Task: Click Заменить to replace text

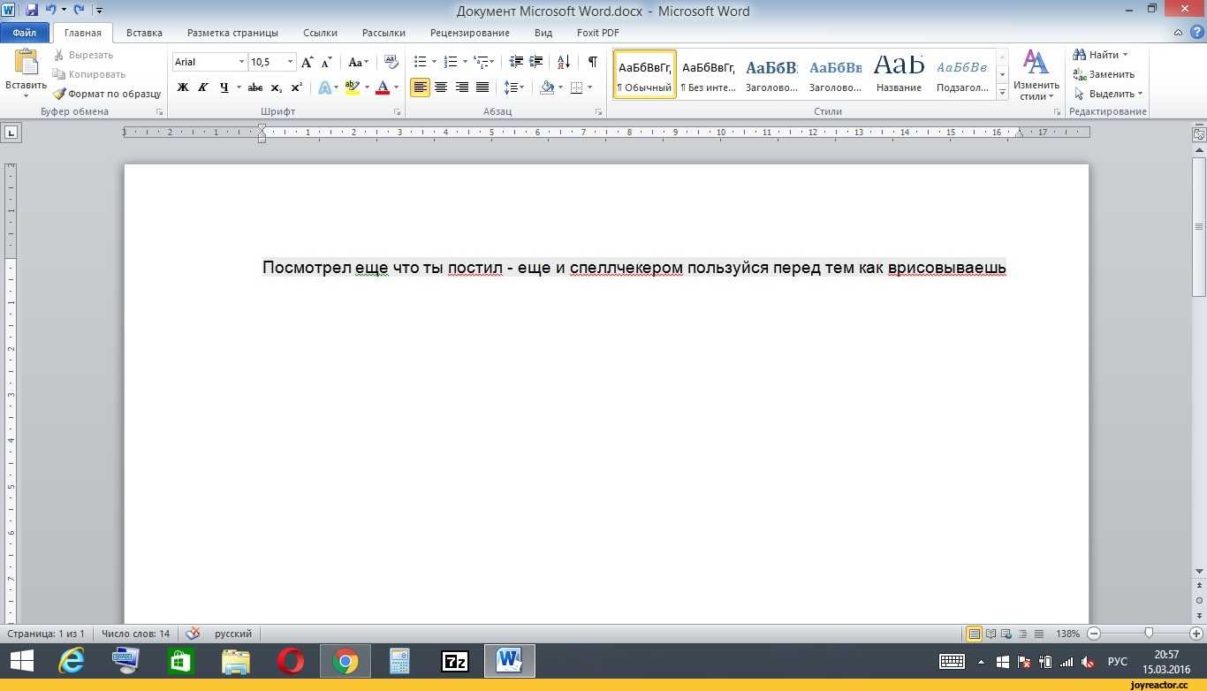Action: point(1104,74)
